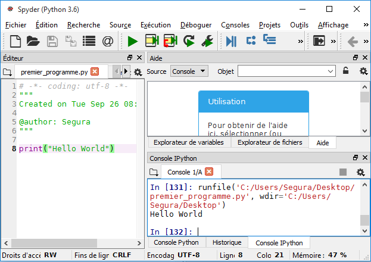Expand the Objet combo box
Viewport: 371px width, 262px height.
(x=331, y=71)
